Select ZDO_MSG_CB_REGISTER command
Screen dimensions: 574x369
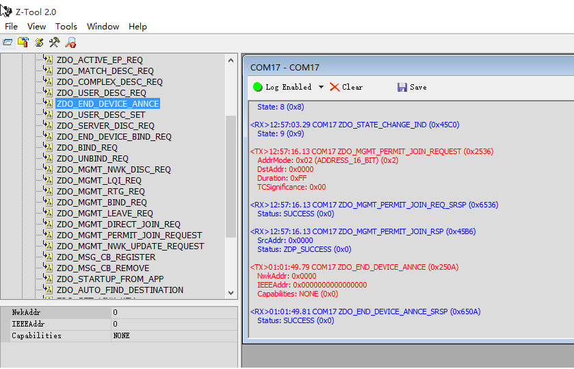106,257
